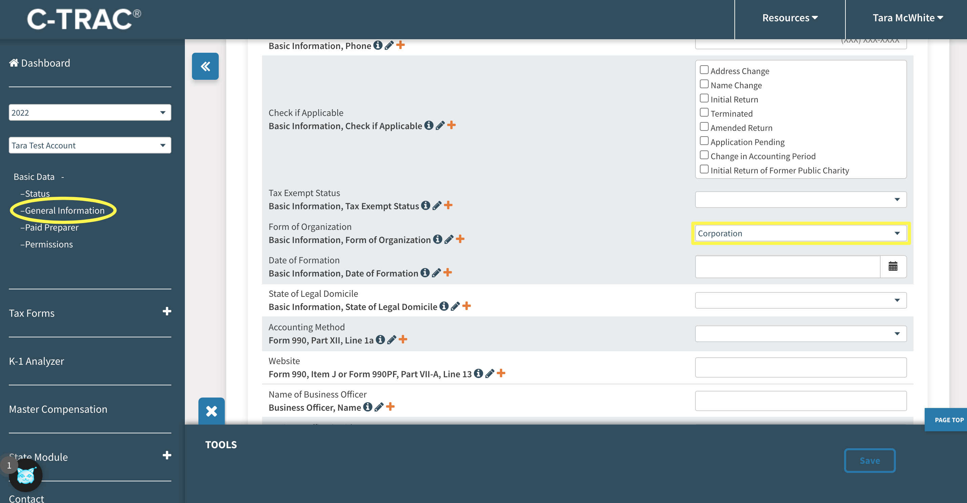The image size is (967, 503).
Task: Open calendar picker for Date of Formation
Action: point(893,266)
